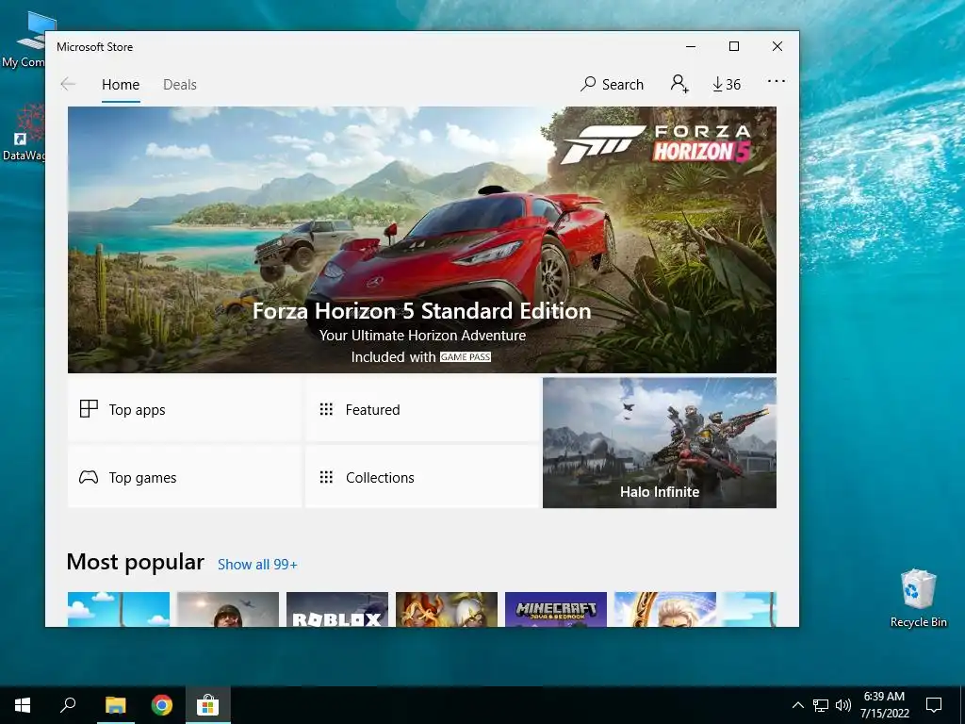Open the Minecraft Java & Bedrock thumbnail
This screenshot has width=965, height=724.
tap(556, 610)
